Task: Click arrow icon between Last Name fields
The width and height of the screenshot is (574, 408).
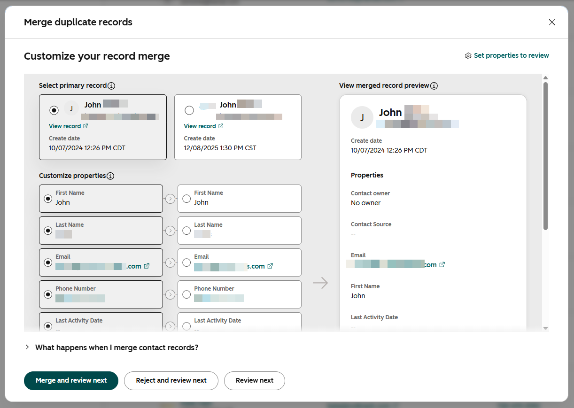Action: pos(170,231)
